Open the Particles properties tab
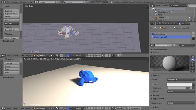 coord(186,24)
